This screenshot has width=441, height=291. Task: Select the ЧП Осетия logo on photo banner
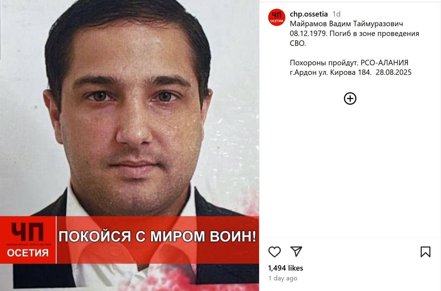click(x=28, y=240)
